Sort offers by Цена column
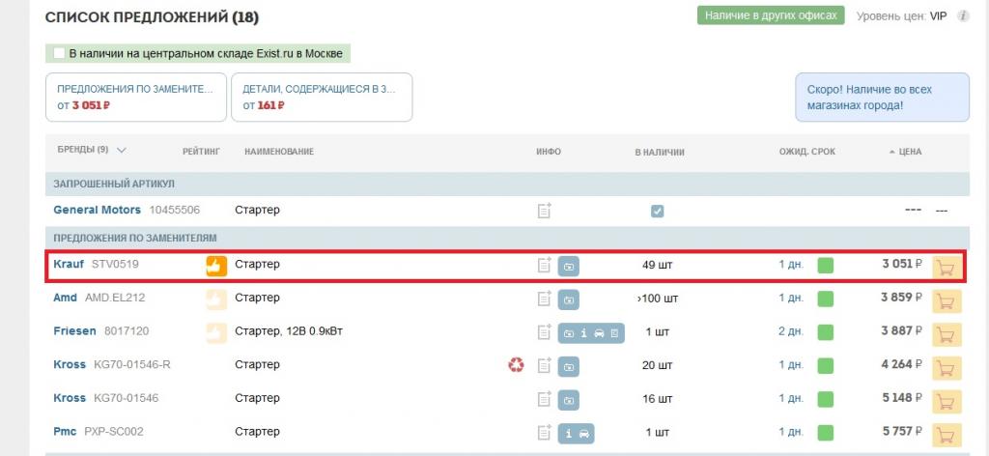Screen dimensions: 989x456 pos(904,152)
